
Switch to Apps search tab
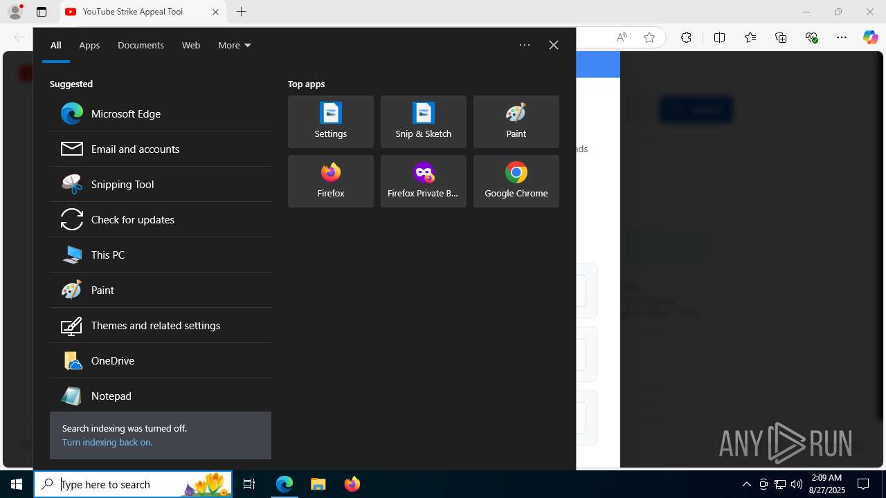pyautogui.click(x=89, y=45)
